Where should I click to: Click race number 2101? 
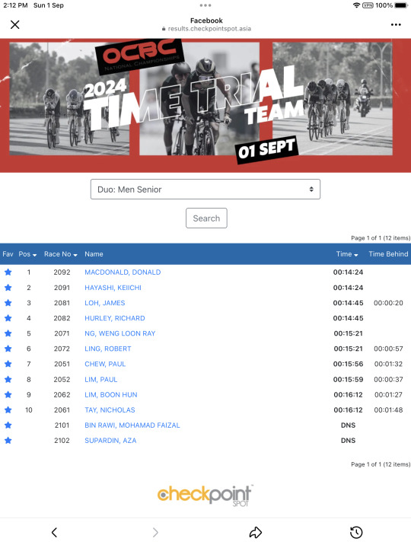(62, 425)
